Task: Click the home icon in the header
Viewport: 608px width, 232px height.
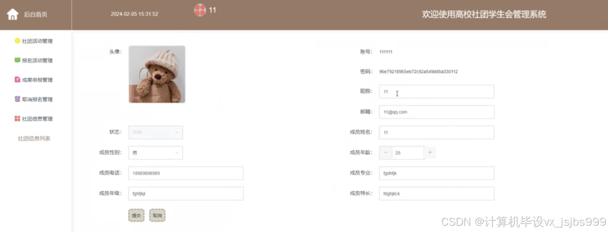Action: click(12, 14)
